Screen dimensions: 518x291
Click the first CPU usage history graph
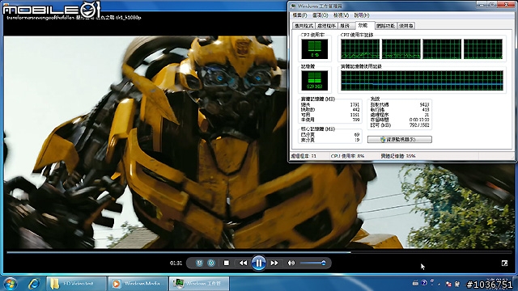pyautogui.click(x=360, y=48)
